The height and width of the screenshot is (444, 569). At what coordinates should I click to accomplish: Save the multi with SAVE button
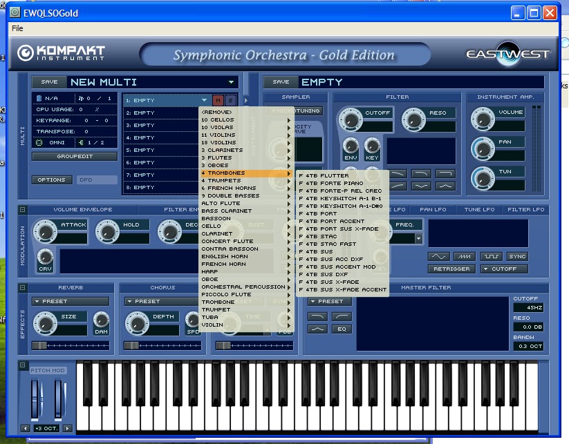(x=49, y=82)
